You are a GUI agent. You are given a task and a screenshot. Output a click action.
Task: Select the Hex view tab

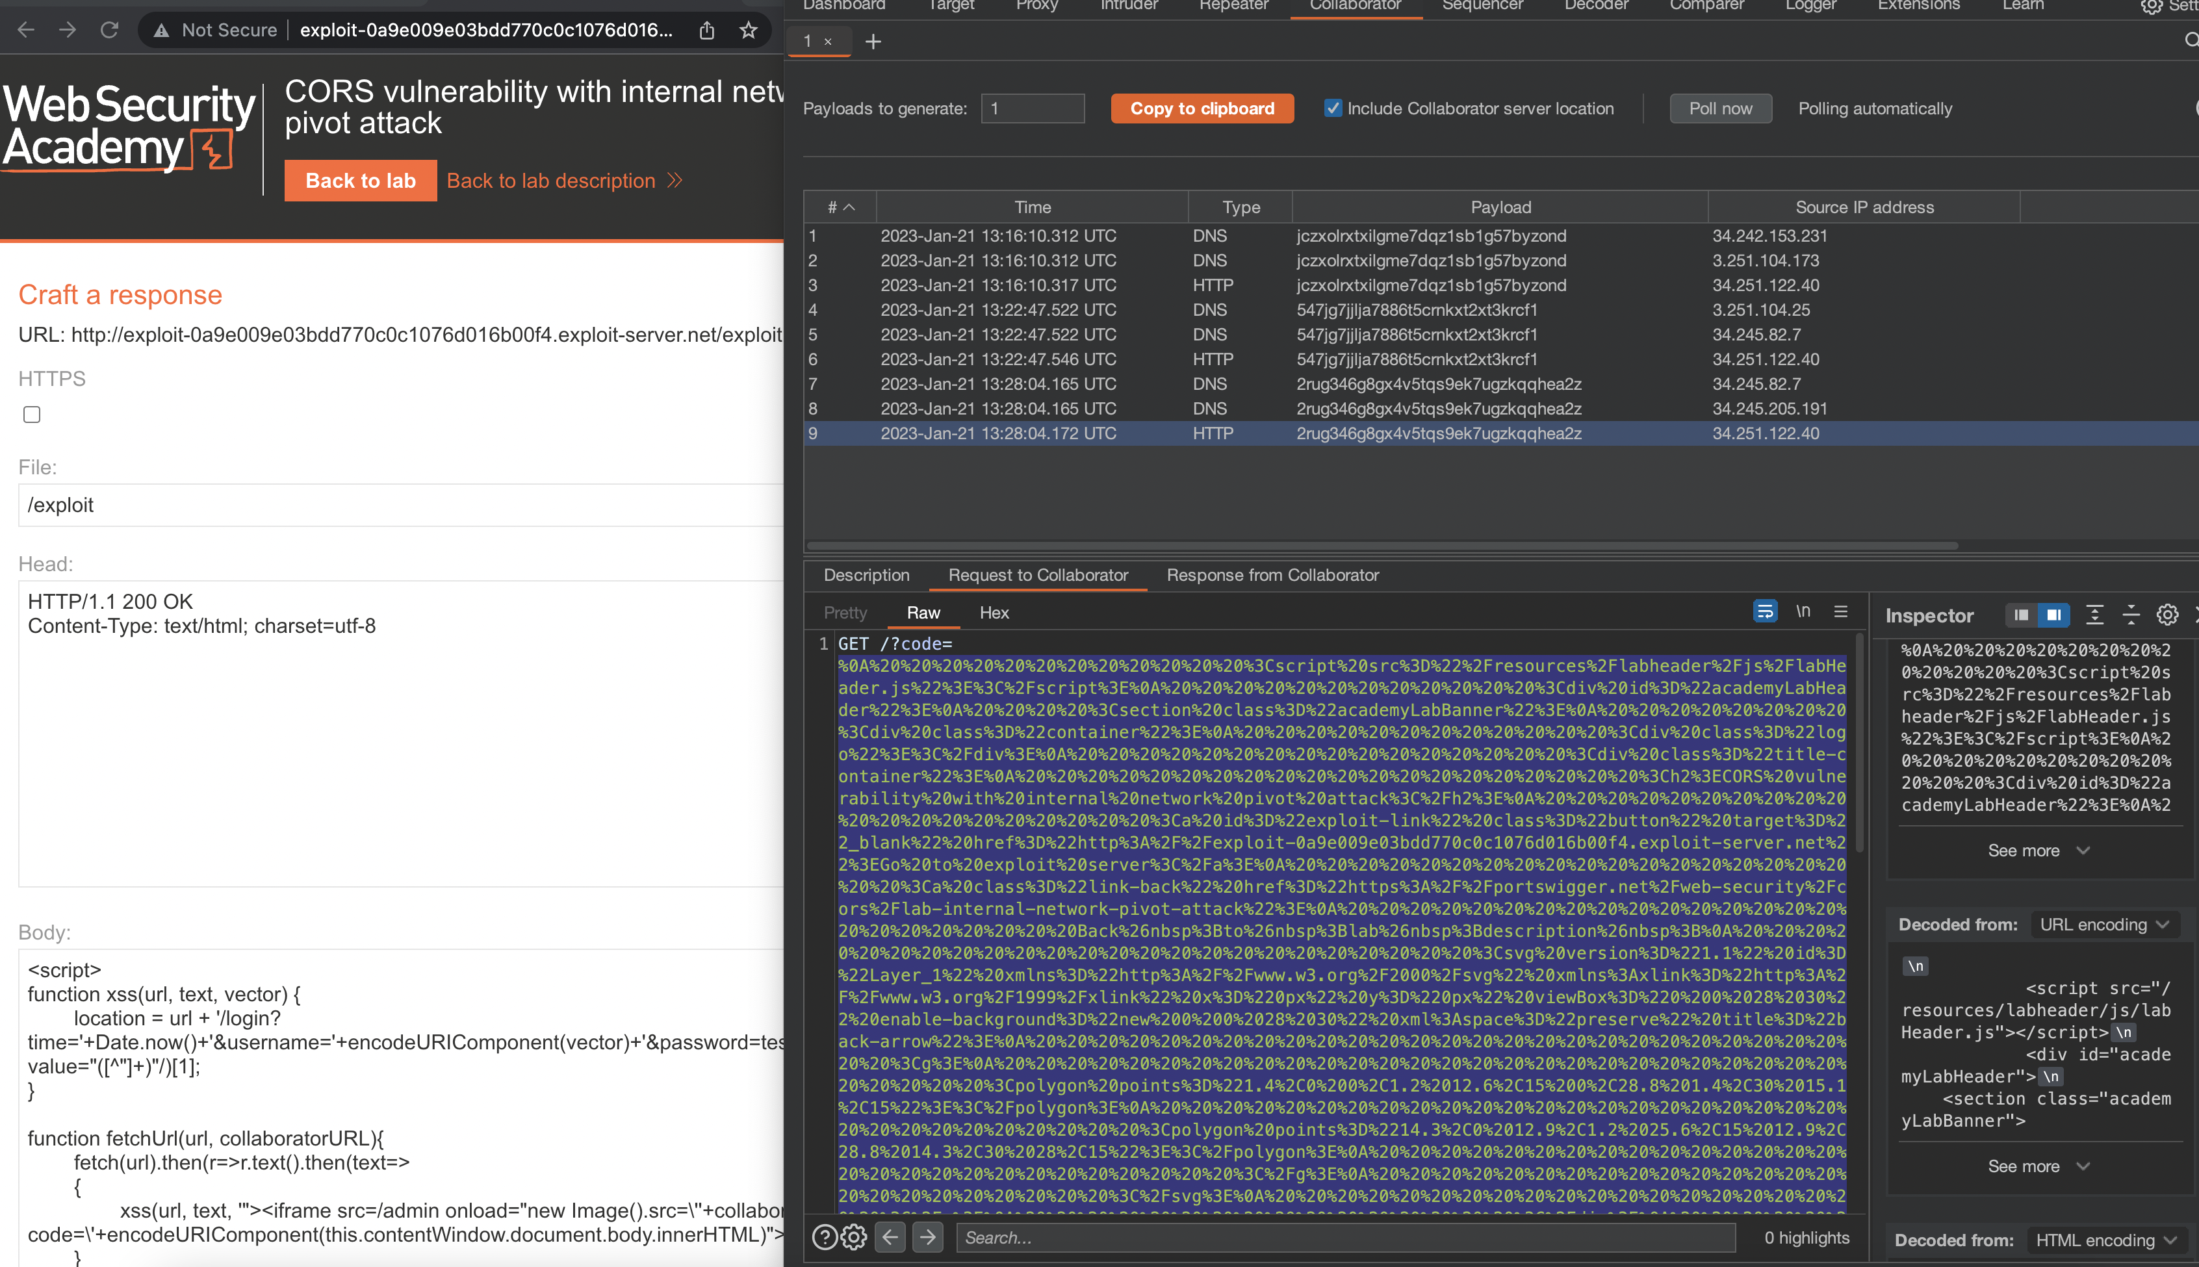(994, 613)
